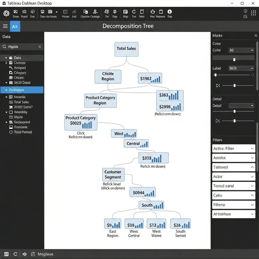The height and width of the screenshot is (259, 259).
Task: Open the settings gear on the toolbar
Action: pos(6,13)
